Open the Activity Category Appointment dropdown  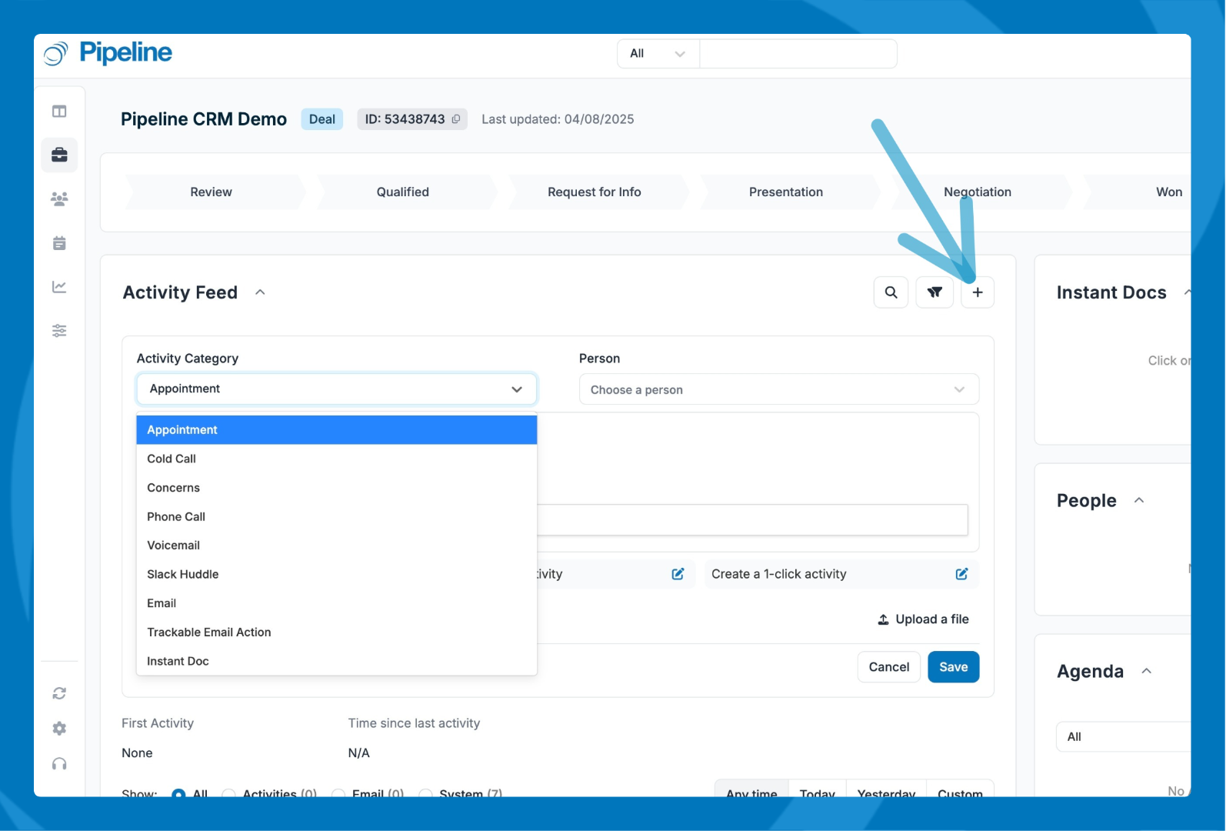[337, 389]
